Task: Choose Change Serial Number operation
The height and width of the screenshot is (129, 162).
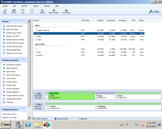Action: [12, 99]
